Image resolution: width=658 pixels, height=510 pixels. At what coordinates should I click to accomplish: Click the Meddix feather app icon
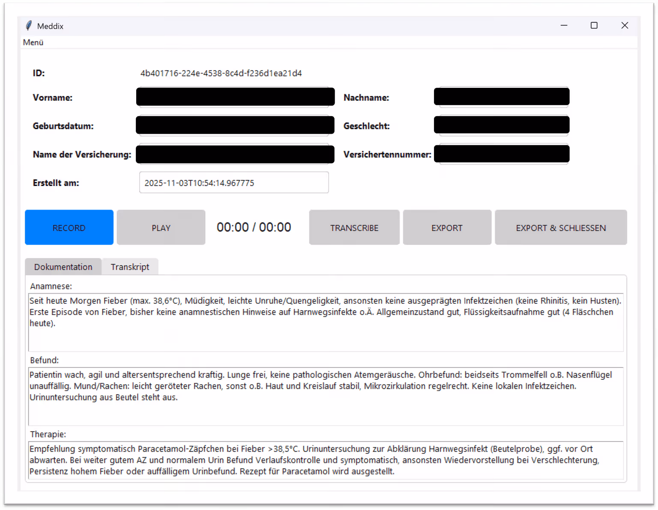click(28, 26)
